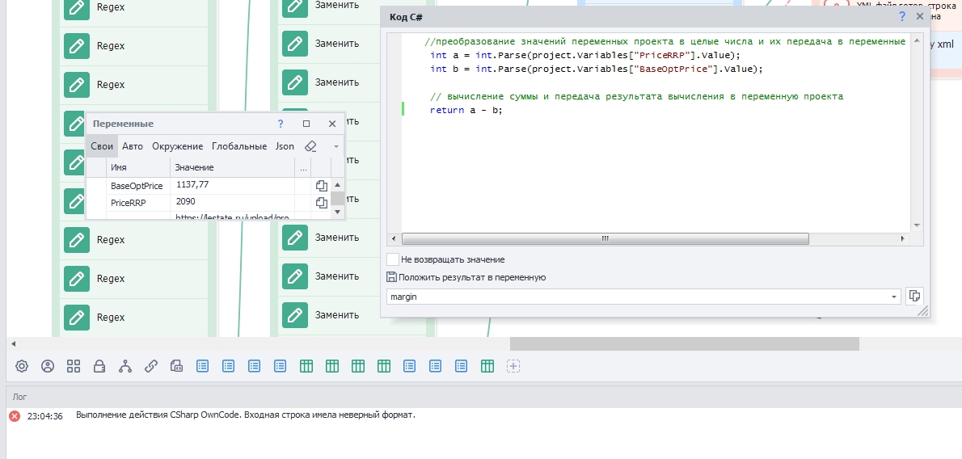Open the green table icon beside the plus icon
Viewport: 962px width, 459px height.
point(487,366)
